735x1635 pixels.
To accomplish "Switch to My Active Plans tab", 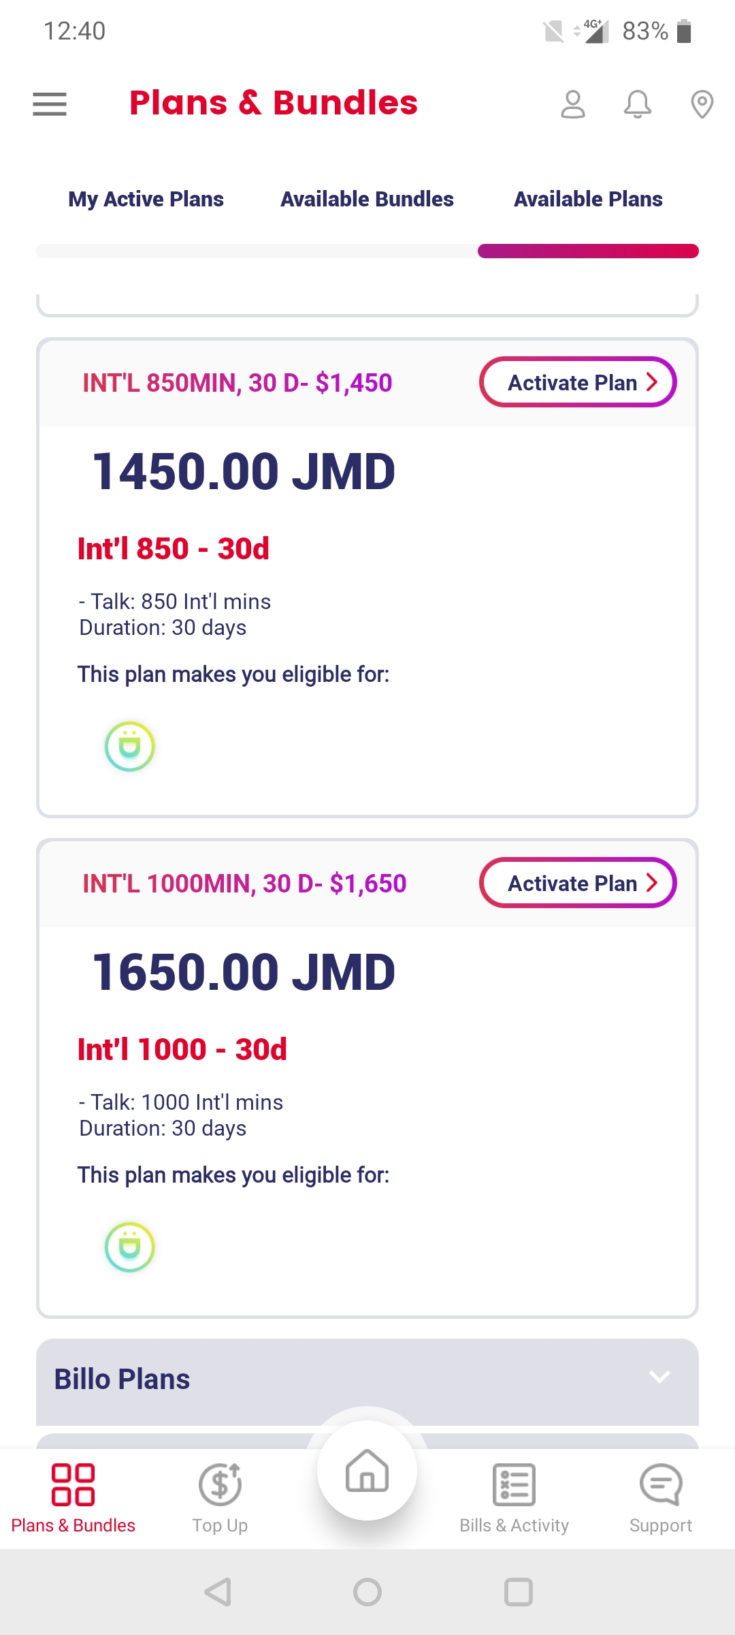I will point(146,199).
